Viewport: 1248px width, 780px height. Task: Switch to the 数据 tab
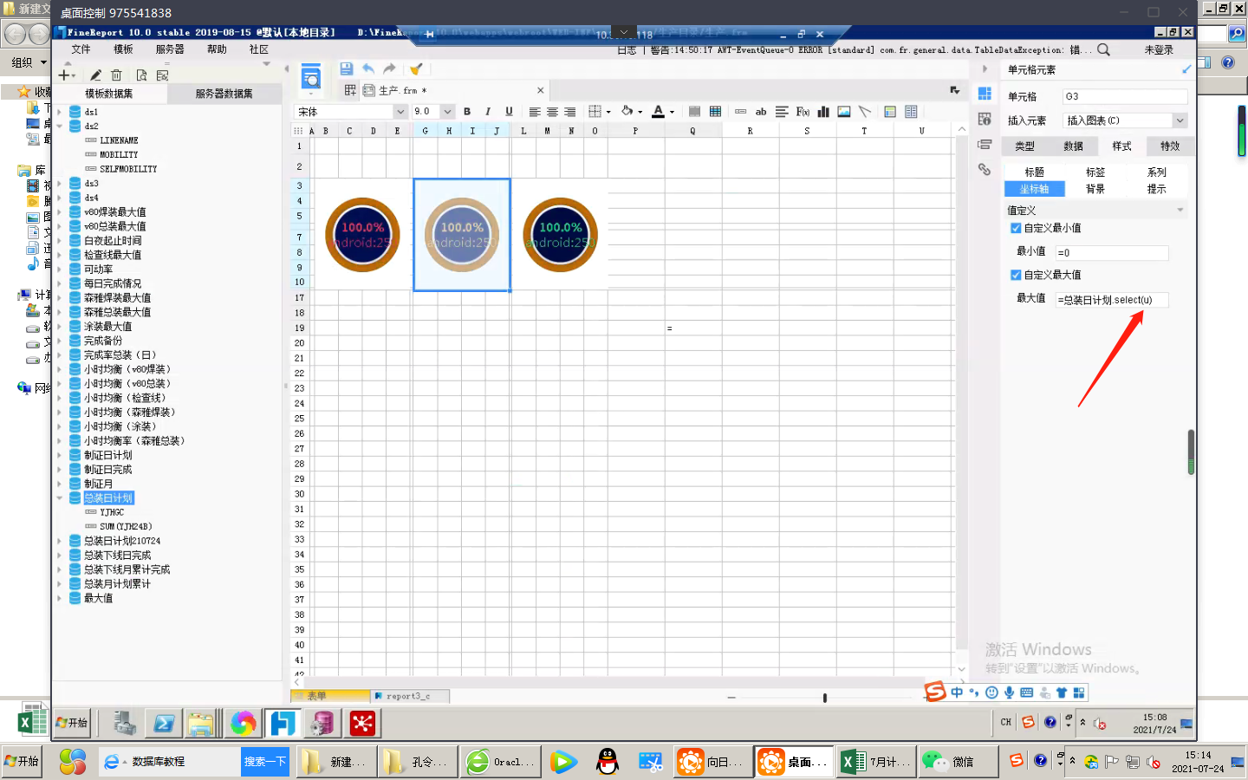(1074, 146)
